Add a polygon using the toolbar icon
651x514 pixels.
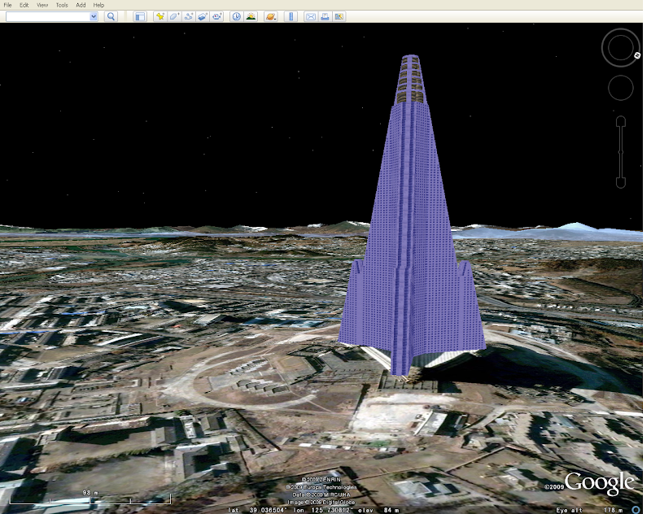point(174,16)
